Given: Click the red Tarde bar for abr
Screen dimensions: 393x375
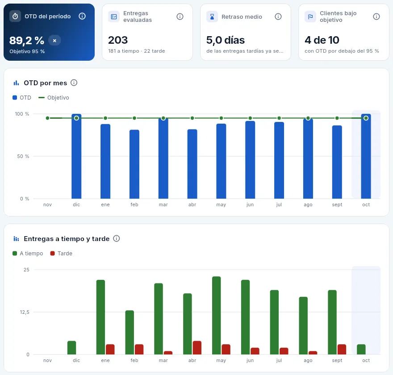Looking at the screenshot, I should [x=197, y=348].
